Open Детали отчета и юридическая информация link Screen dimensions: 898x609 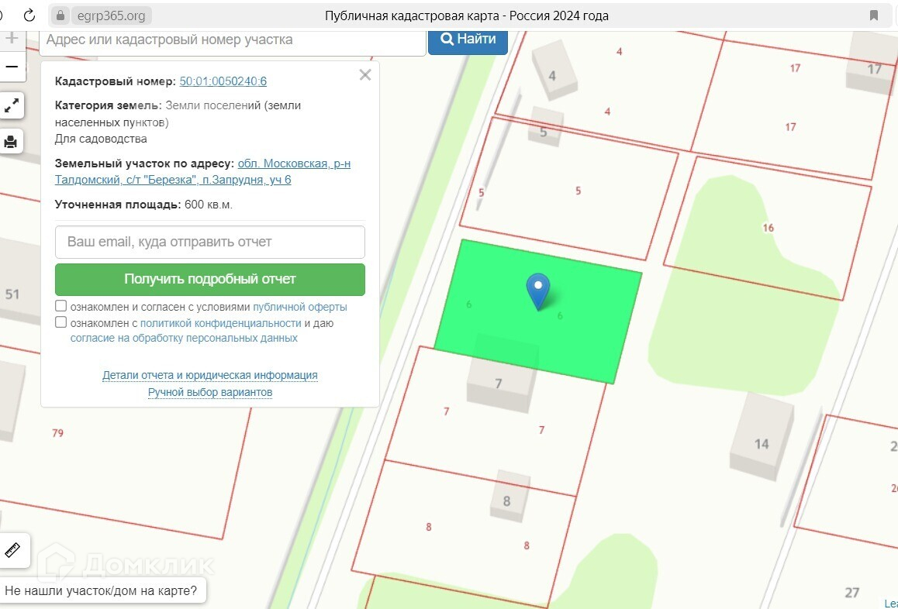(210, 376)
